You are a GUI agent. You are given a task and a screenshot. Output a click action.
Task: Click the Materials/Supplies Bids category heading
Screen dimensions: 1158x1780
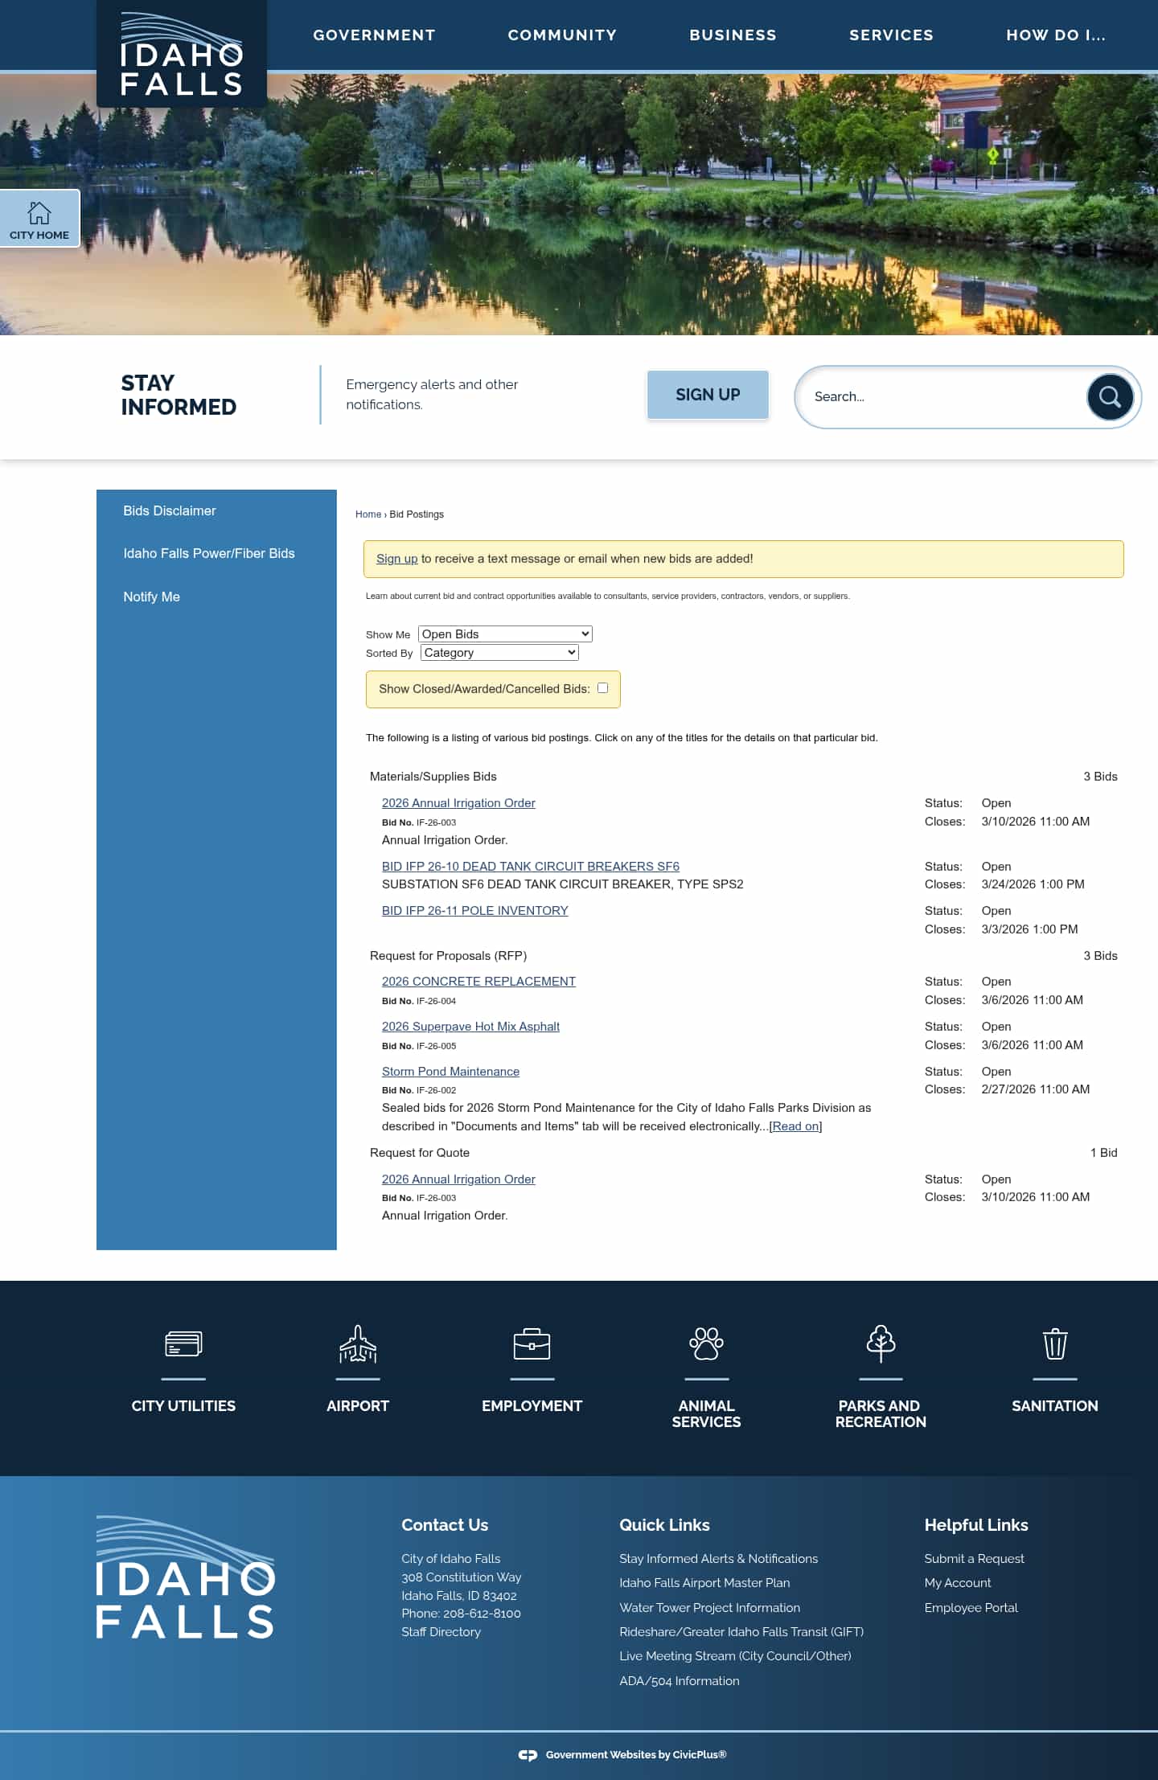(x=433, y=777)
